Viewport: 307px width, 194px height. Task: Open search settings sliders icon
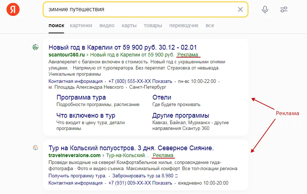(x=284, y=9)
